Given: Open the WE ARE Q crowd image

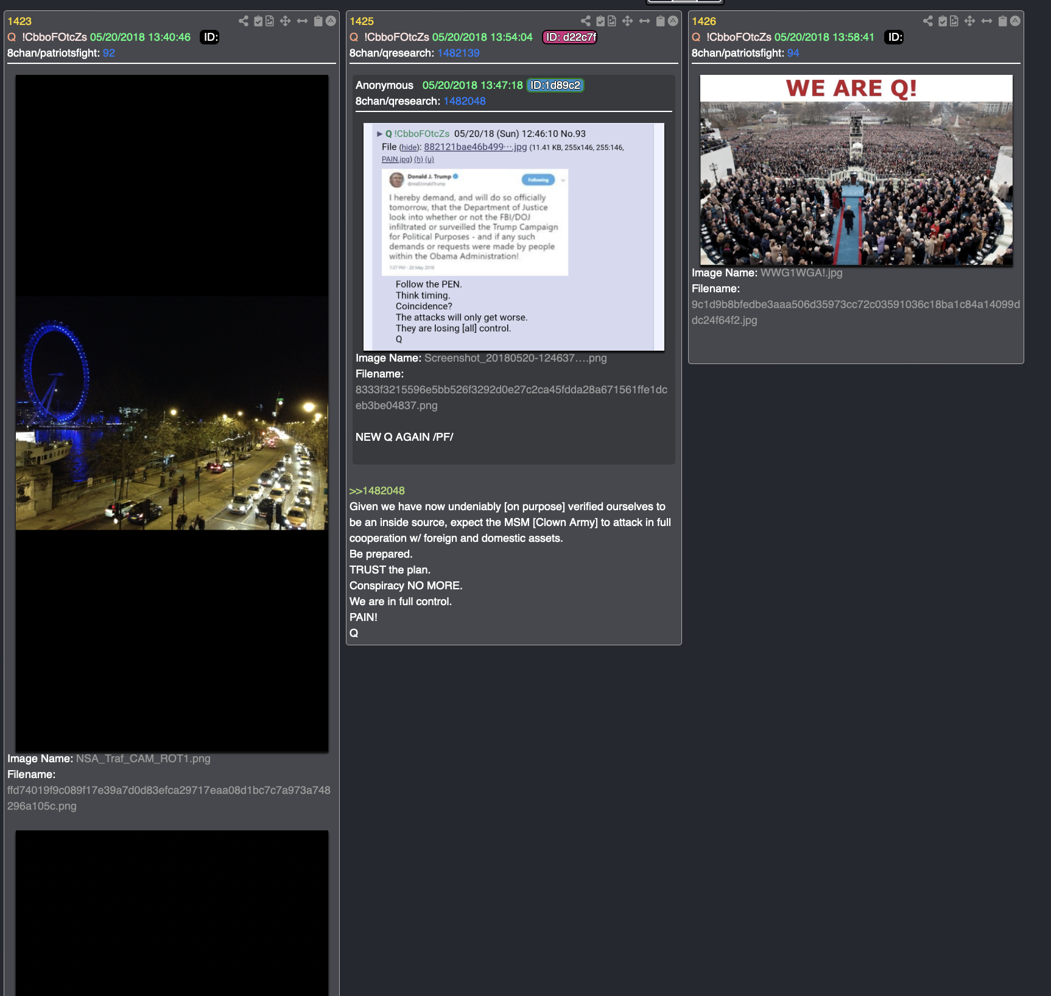Looking at the screenshot, I should click(856, 170).
